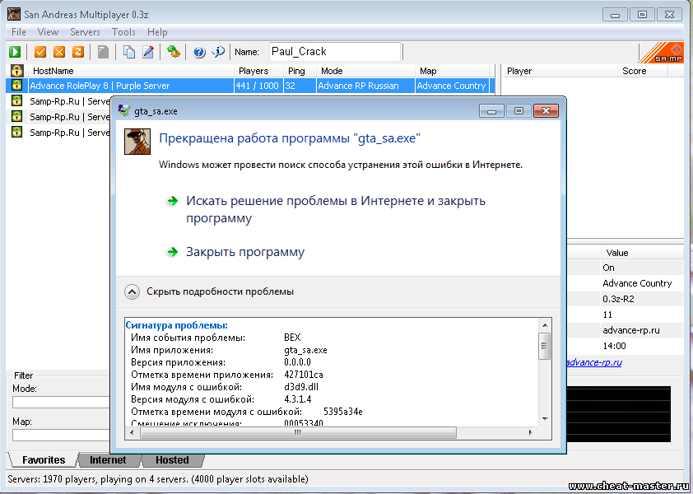693x494 pixels.
Task: Click the Name input field
Action: point(334,52)
